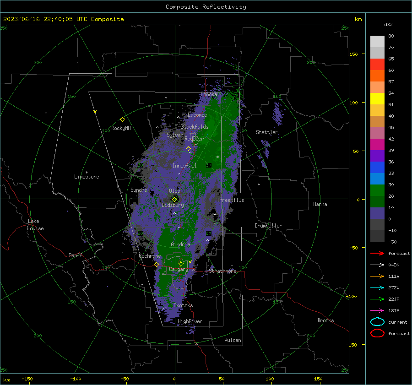Click the green 22JP arrow icon
The width and height of the screenshot is (412, 385).
[x=377, y=299]
